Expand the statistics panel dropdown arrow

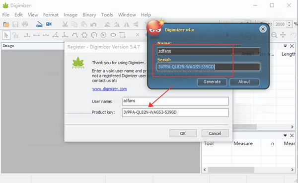(x=285, y=135)
